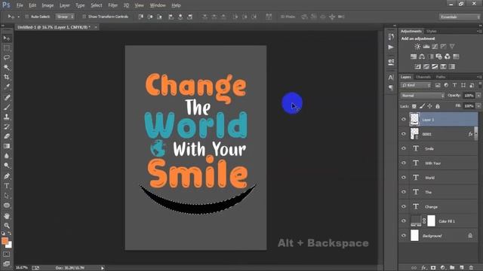Expand the status bar info arrow
The image size is (483, 271).
pos(103,268)
